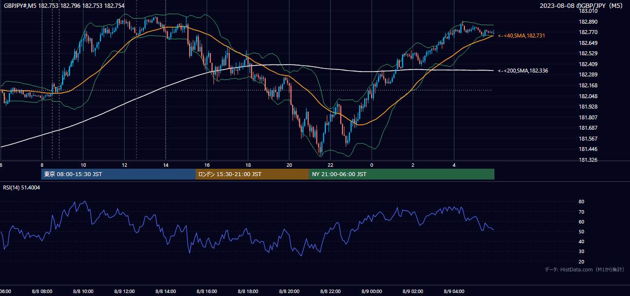Click price axis value 182.890
This screenshot has height=296, width=630.
pyautogui.click(x=588, y=22)
